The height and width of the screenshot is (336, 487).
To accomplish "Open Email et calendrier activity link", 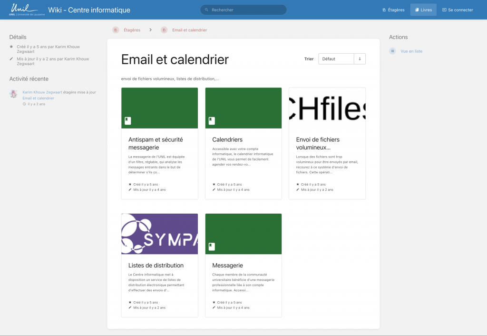I will pyautogui.click(x=38, y=98).
